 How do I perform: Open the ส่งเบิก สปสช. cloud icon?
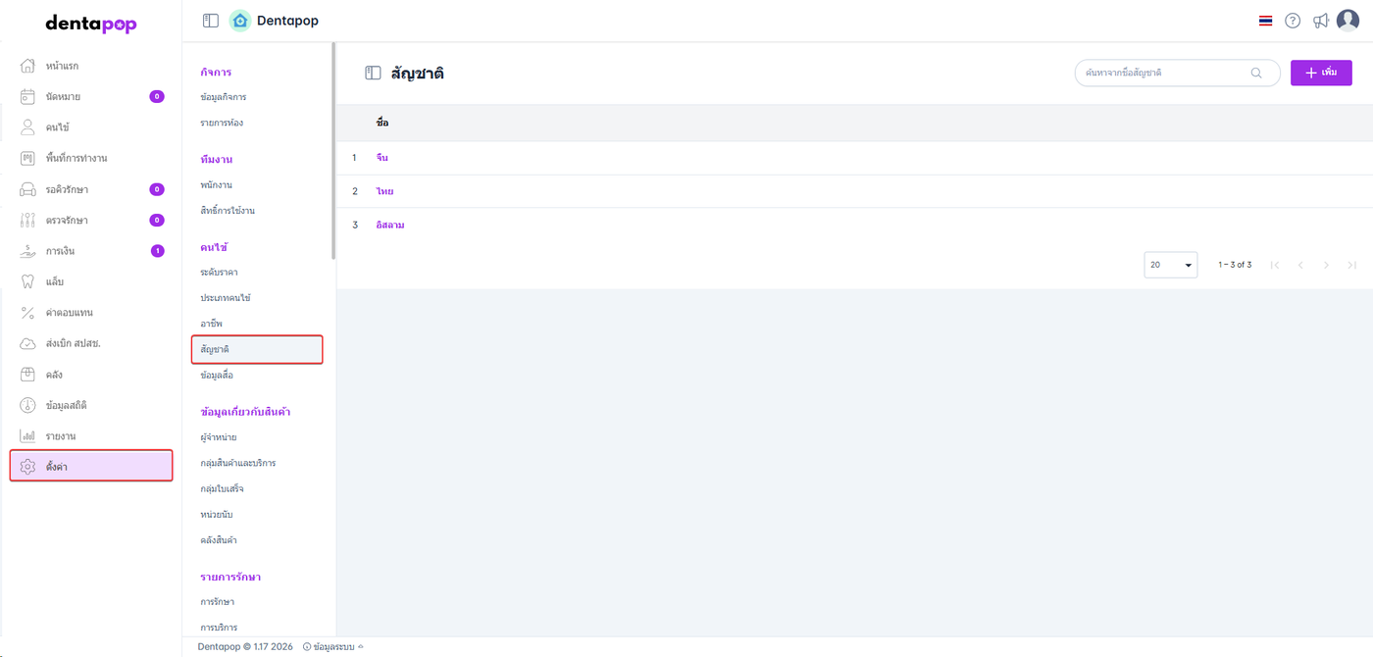pos(28,343)
